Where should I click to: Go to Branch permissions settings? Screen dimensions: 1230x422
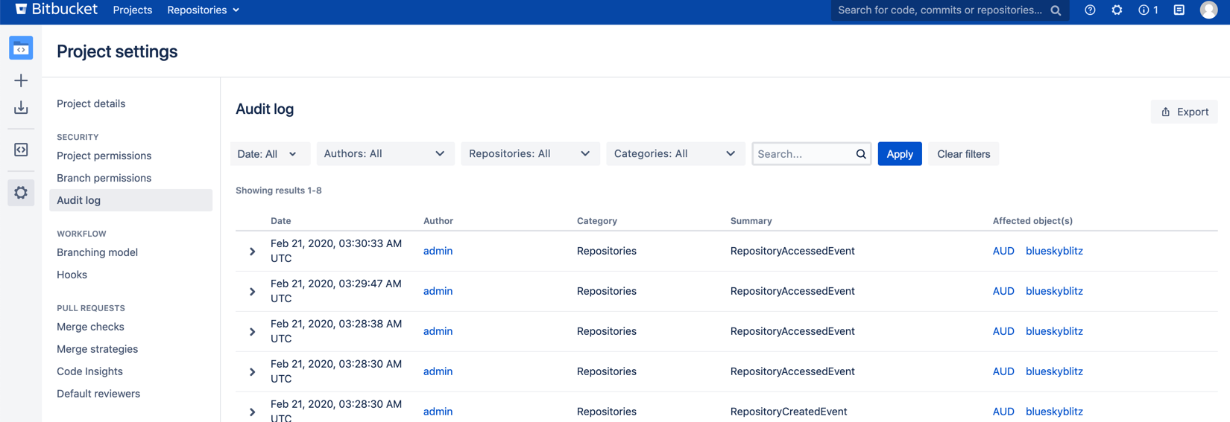click(x=104, y=178)
